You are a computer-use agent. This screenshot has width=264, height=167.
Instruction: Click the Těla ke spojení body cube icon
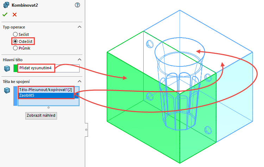[7, 90]
